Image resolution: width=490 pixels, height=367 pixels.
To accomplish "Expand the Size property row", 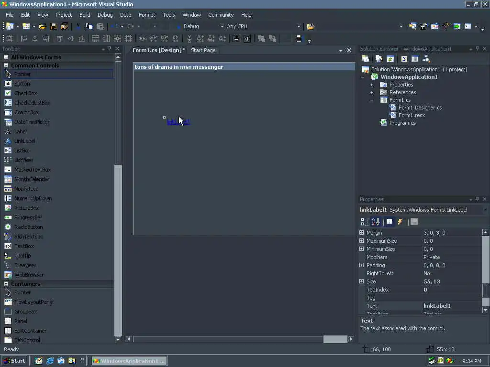I will click(x=362, y=281).
